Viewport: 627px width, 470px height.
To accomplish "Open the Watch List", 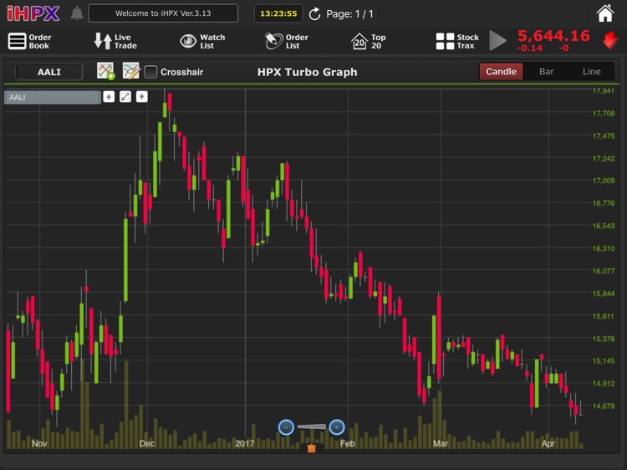I will point(202,41).
